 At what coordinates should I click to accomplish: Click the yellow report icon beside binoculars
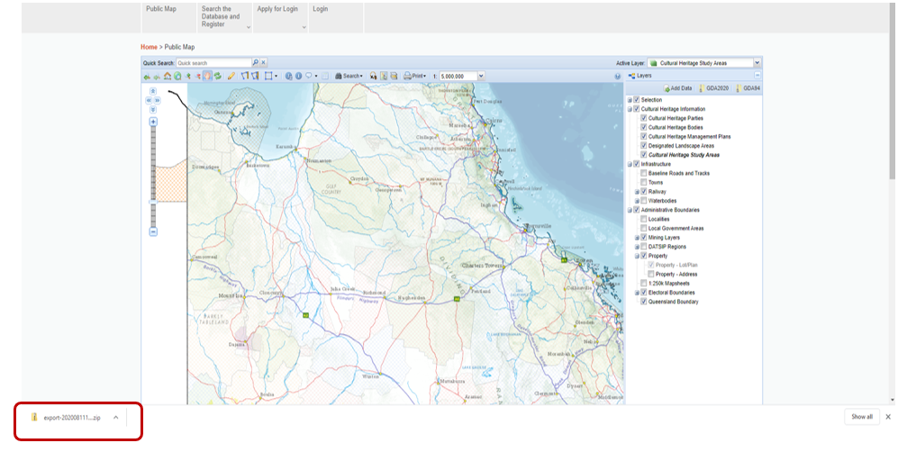384,76
